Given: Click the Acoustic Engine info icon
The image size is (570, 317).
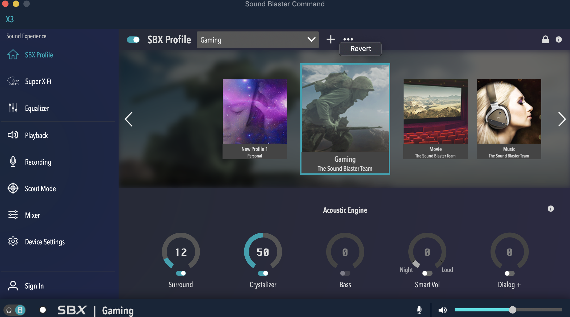Looking at the screenshot, I should tap(551, 209).
